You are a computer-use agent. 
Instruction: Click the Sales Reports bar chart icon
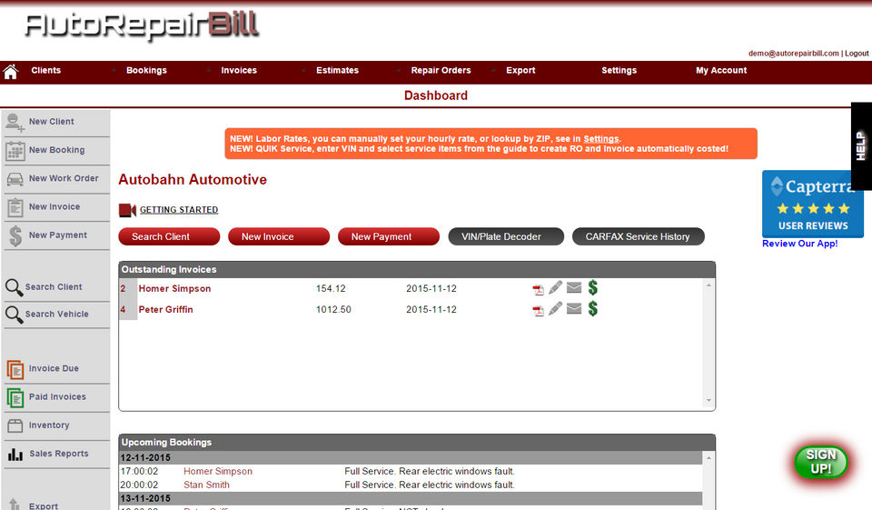tap(15, 455)
